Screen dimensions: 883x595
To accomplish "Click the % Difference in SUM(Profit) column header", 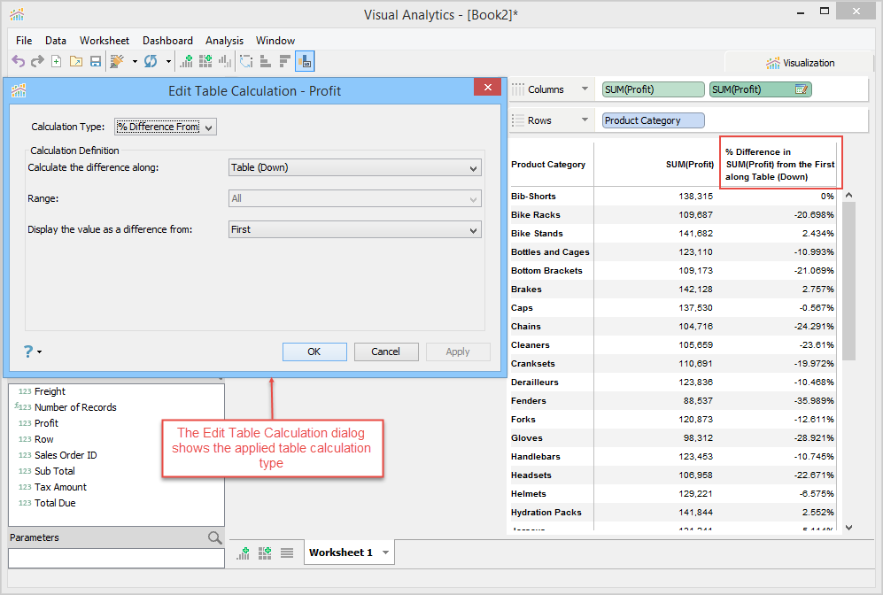I will pos(780,165).
